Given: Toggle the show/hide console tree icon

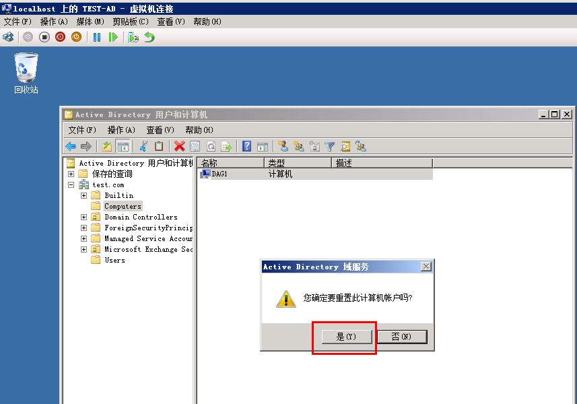Looking at the screenshot, I should (123, 146).
